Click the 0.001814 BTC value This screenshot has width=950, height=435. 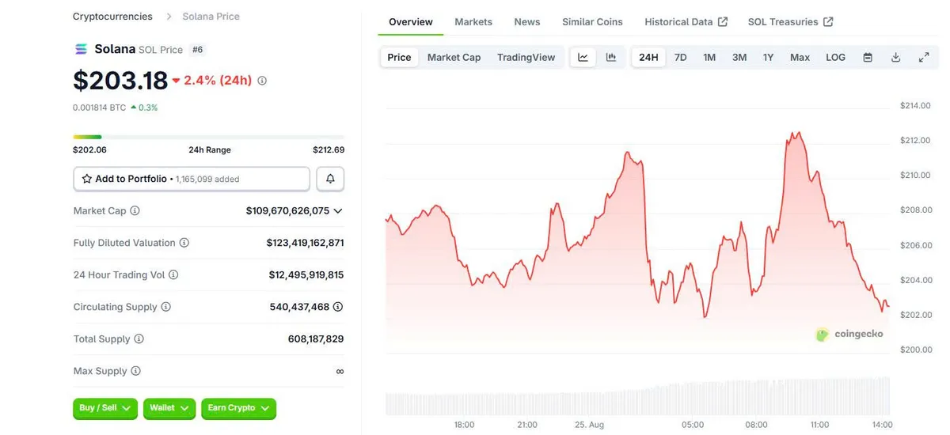tap(99, 108)
